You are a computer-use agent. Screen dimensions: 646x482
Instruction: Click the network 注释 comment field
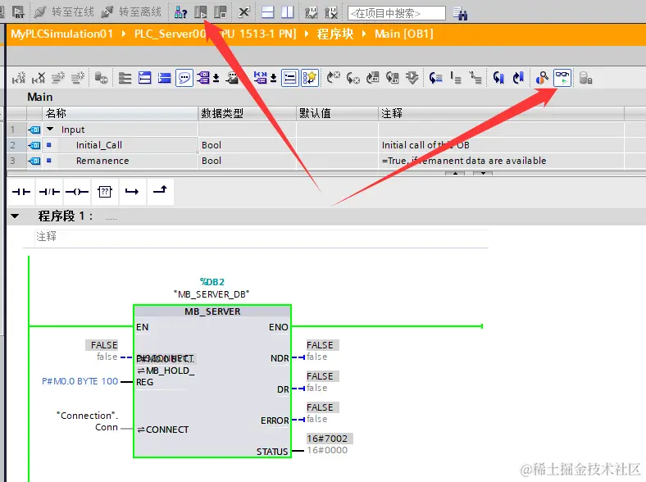pyautogui.click(x=262, y=237)
